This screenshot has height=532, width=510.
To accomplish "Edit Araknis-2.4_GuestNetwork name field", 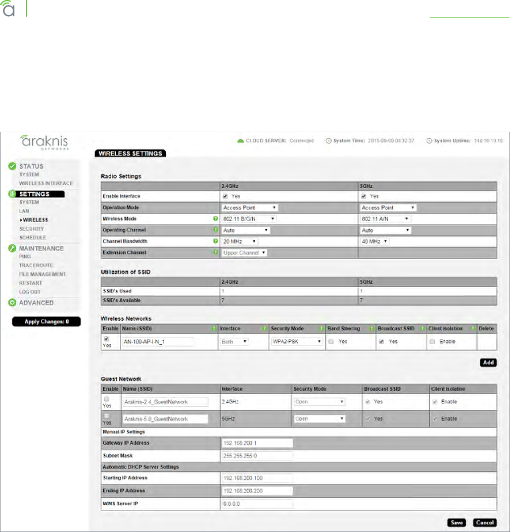I will pyautogui.click(x=165, y=402).
